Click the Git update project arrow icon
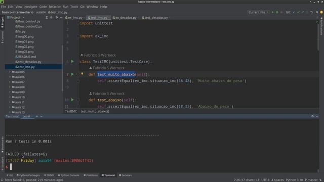 (294, 12)
